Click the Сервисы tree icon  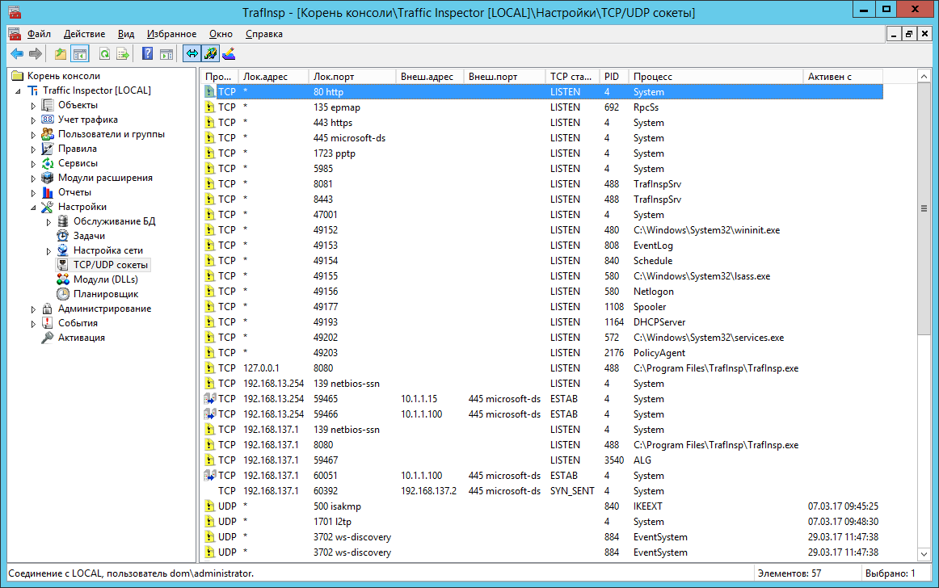tap(48, 163)
